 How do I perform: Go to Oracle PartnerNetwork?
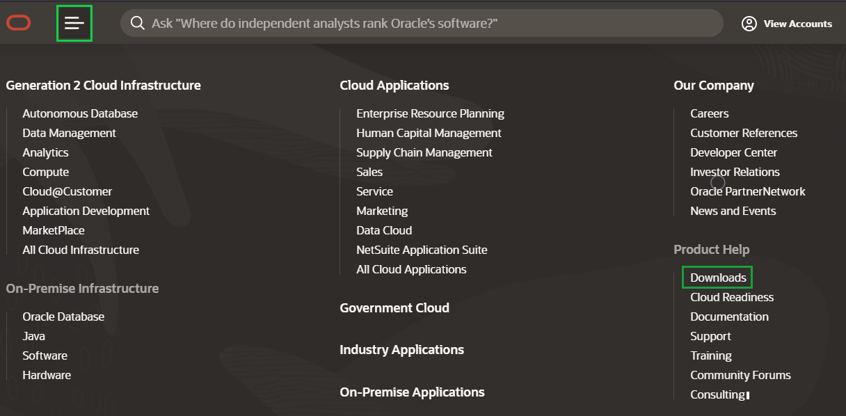coord(748,191)
